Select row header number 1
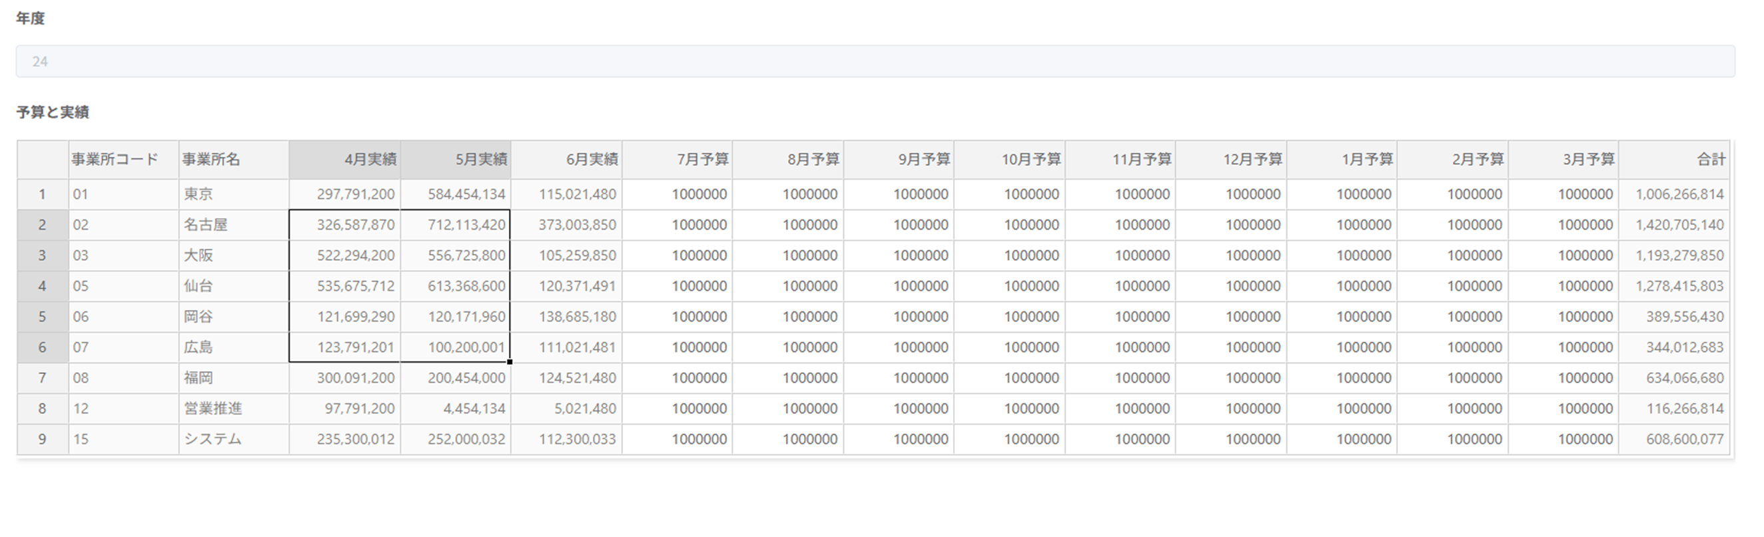Screen dimensions: 1764x537 (43, 194)
